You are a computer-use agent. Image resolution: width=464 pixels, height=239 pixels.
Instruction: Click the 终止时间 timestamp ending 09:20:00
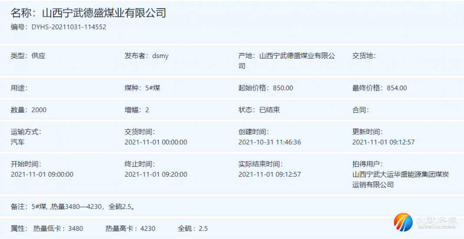(156, 174)
